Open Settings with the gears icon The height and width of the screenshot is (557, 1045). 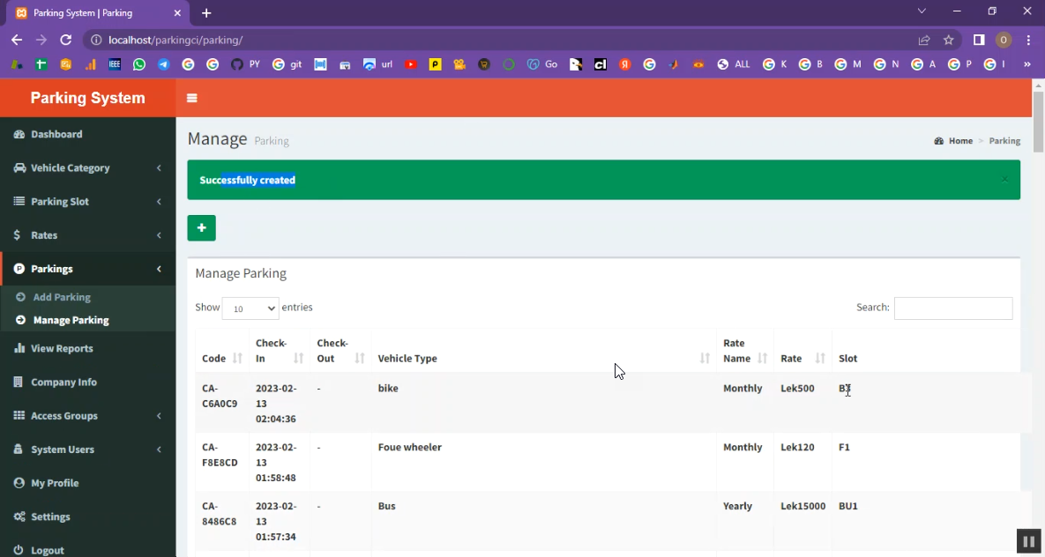[19, 516]
